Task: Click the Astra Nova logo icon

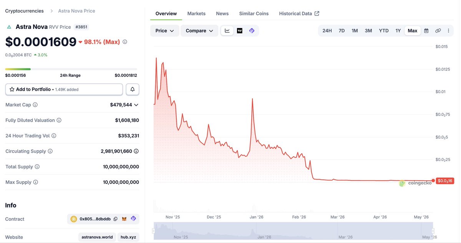Action: [x=9, y=27]
